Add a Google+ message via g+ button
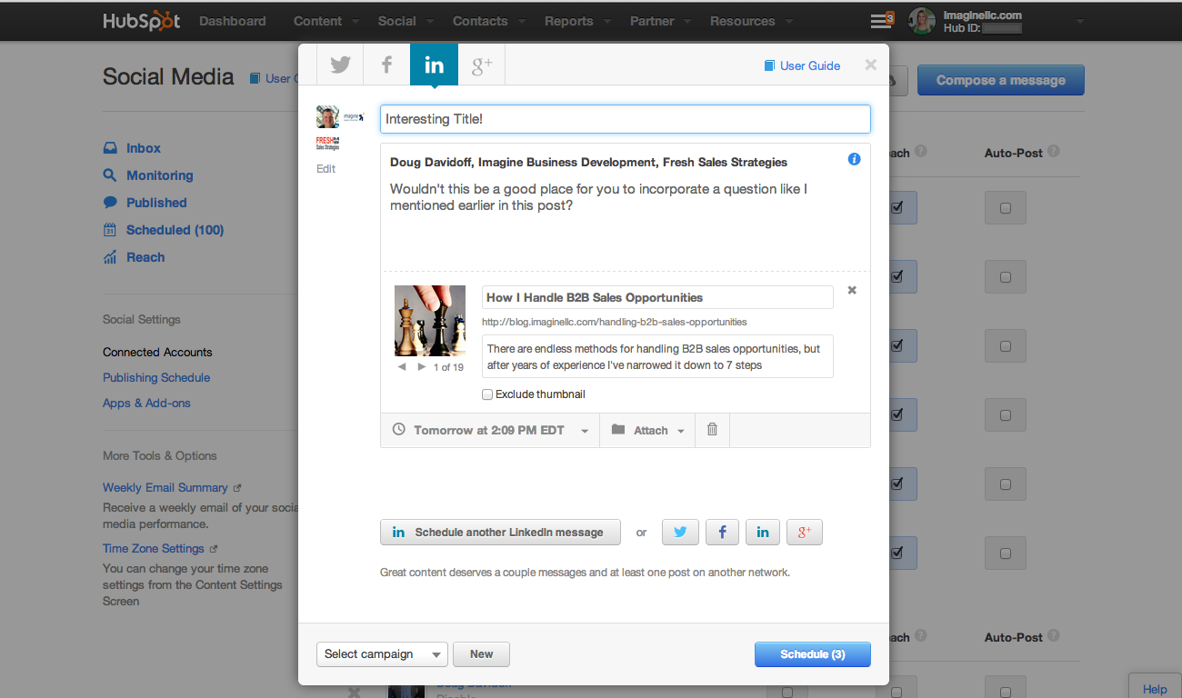The image size is (1182, 698). [805, 533]
